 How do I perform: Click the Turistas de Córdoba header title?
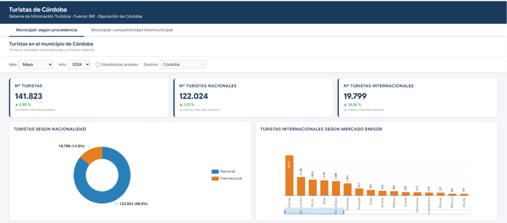pos(38,10)
